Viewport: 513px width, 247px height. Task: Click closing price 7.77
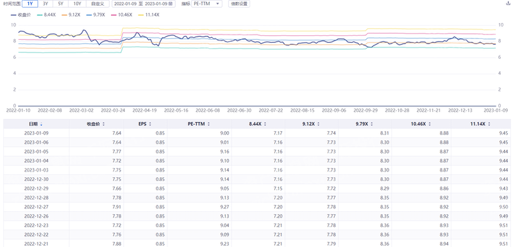tap(117, 152)
